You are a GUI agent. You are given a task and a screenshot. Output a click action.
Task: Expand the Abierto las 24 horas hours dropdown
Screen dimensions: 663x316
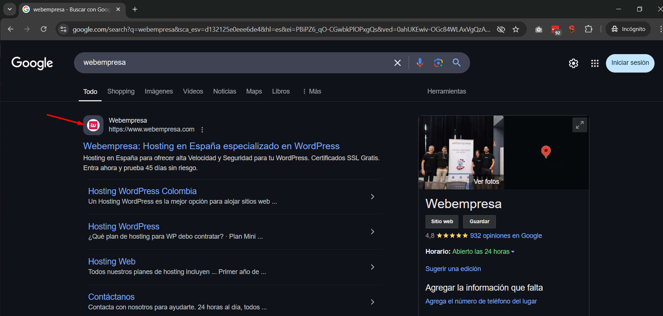[483, 252]
